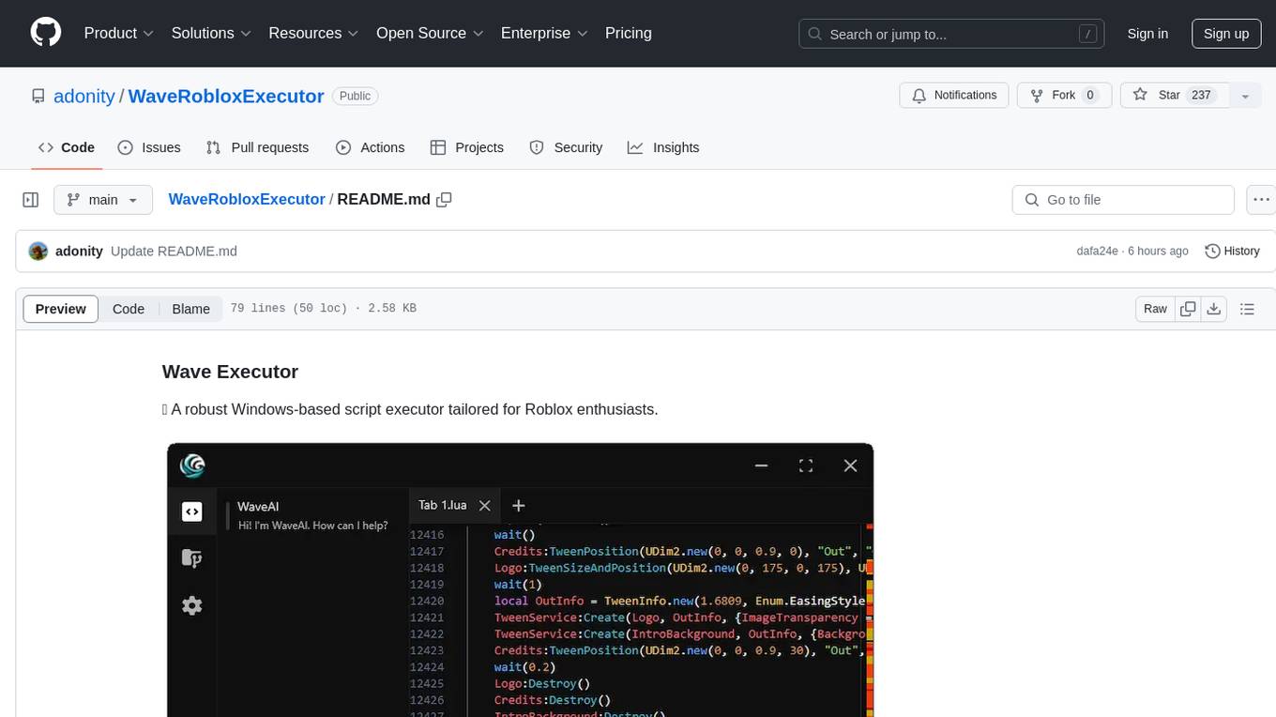Expand the Open Source menu
This screenshot has width=1276, height=717.
point(431,33)
